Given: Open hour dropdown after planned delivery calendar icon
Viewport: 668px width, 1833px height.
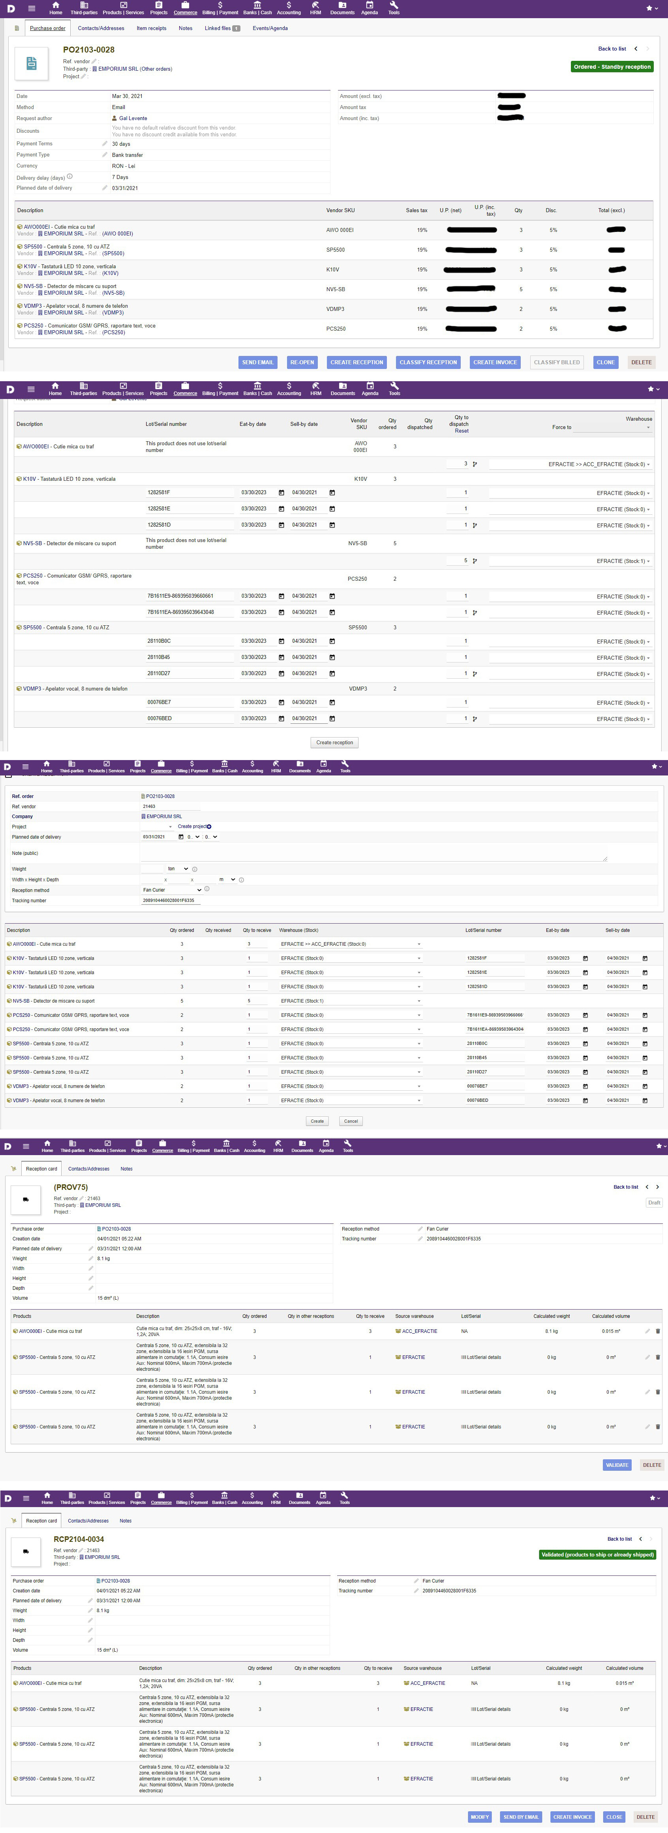Looking at the screenshot, I should [193, 837].
